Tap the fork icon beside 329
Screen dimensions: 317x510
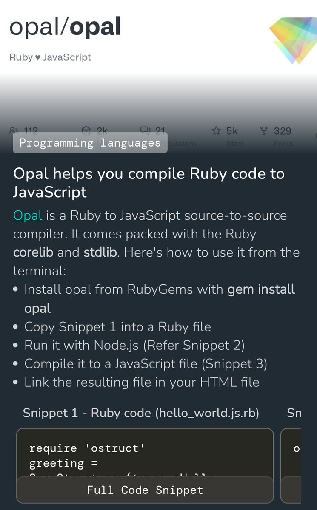click(x=264, y=131)
